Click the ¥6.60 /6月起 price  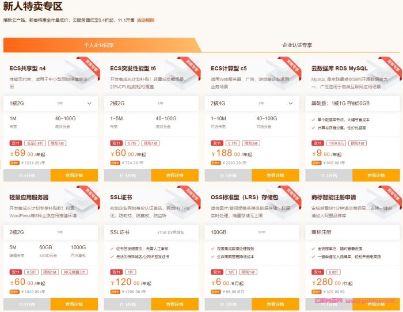point(227,282)
